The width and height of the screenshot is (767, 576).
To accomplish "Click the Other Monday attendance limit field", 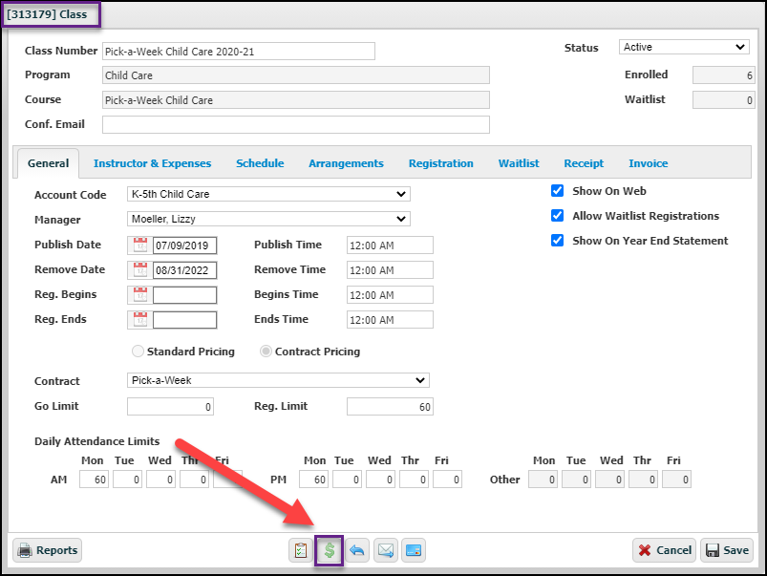I will click(543, 480).
